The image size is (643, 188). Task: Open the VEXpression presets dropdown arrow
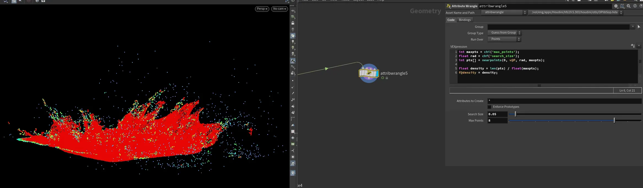pos(639,46)
